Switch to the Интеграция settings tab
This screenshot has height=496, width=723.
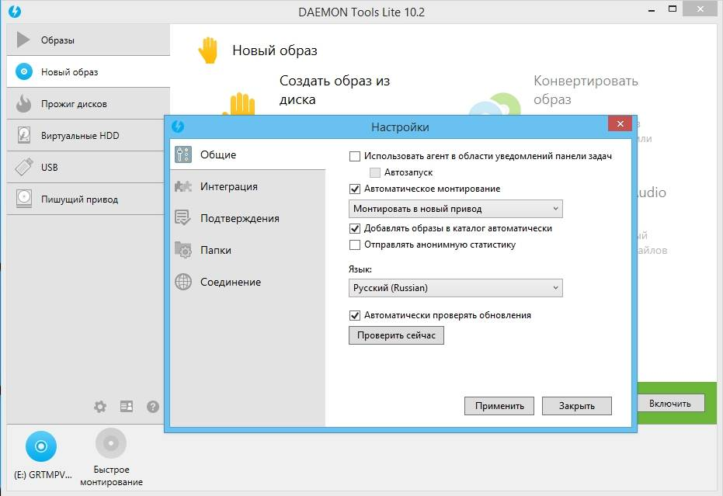248,186
